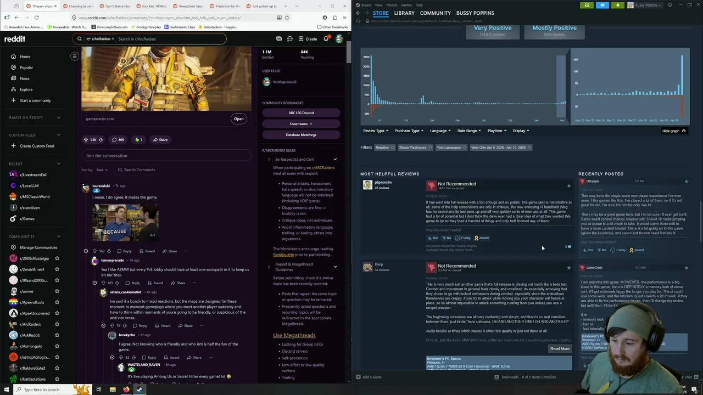
Task: Open Reddit chat icon in header
Action: (x=289, y=39)
